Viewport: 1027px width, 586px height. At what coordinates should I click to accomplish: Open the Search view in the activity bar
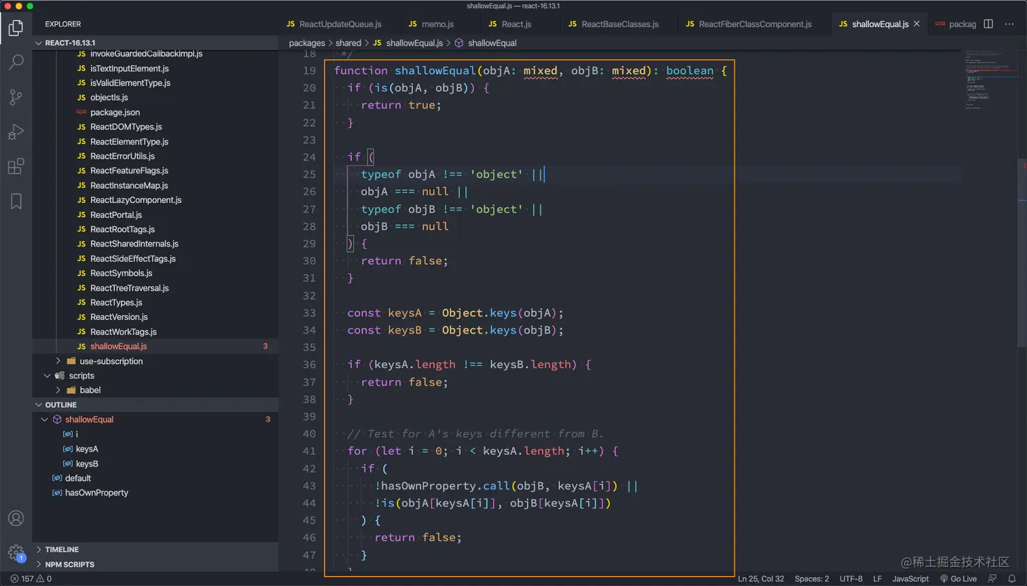16,62
